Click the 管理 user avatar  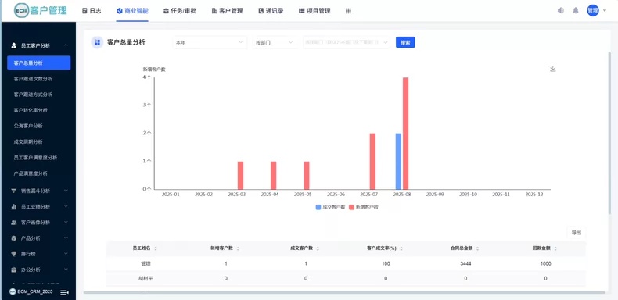point(593,11)
